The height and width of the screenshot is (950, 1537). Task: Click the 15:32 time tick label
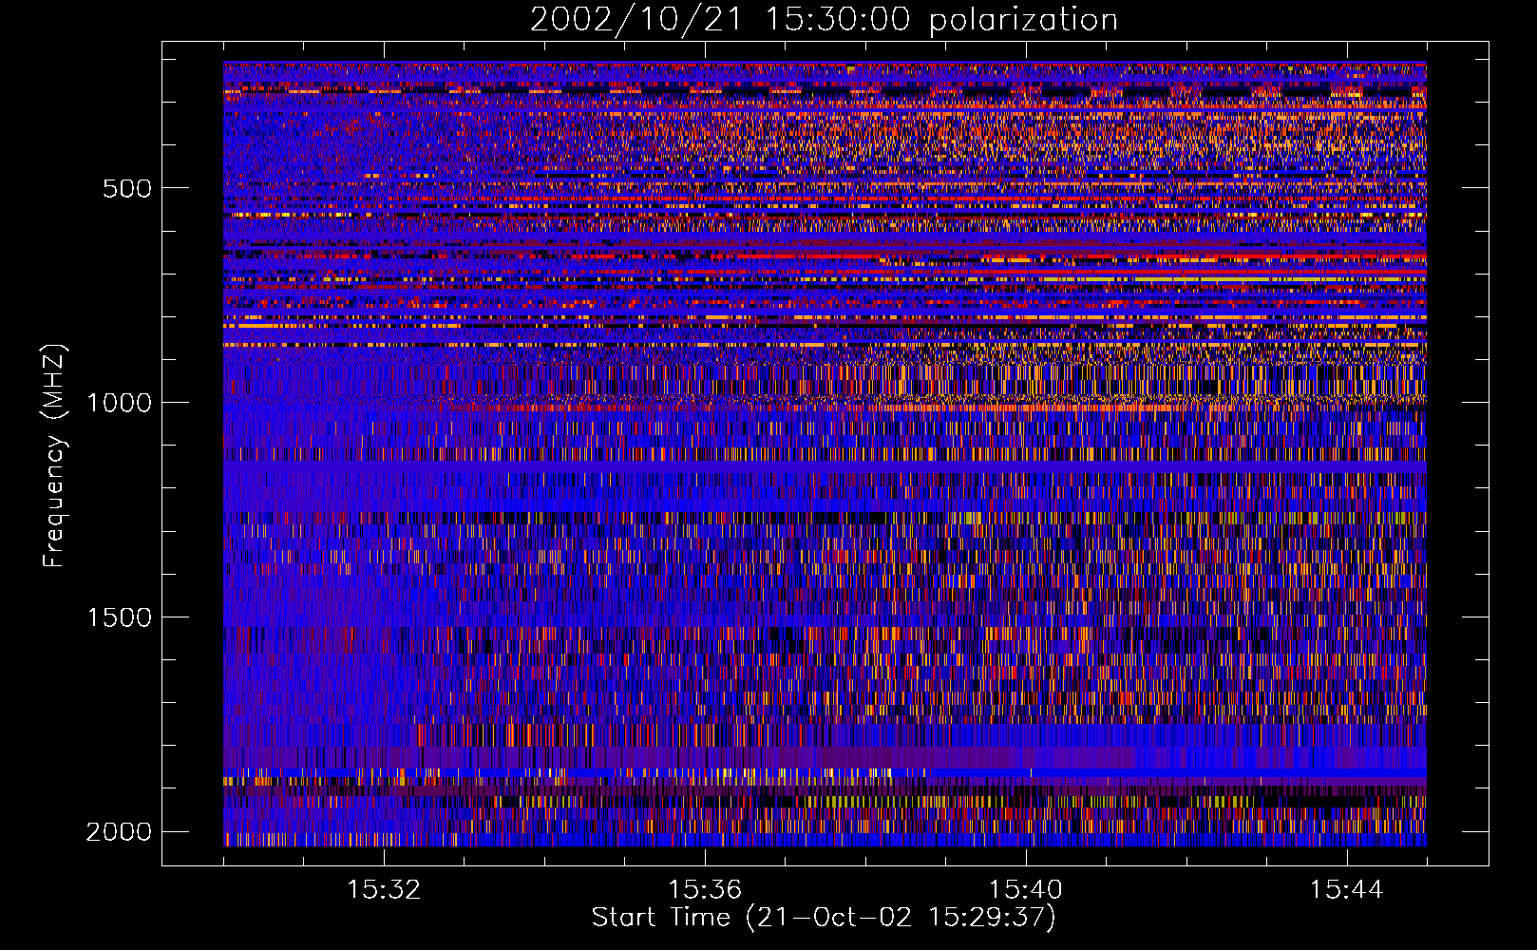coord(384,890)
